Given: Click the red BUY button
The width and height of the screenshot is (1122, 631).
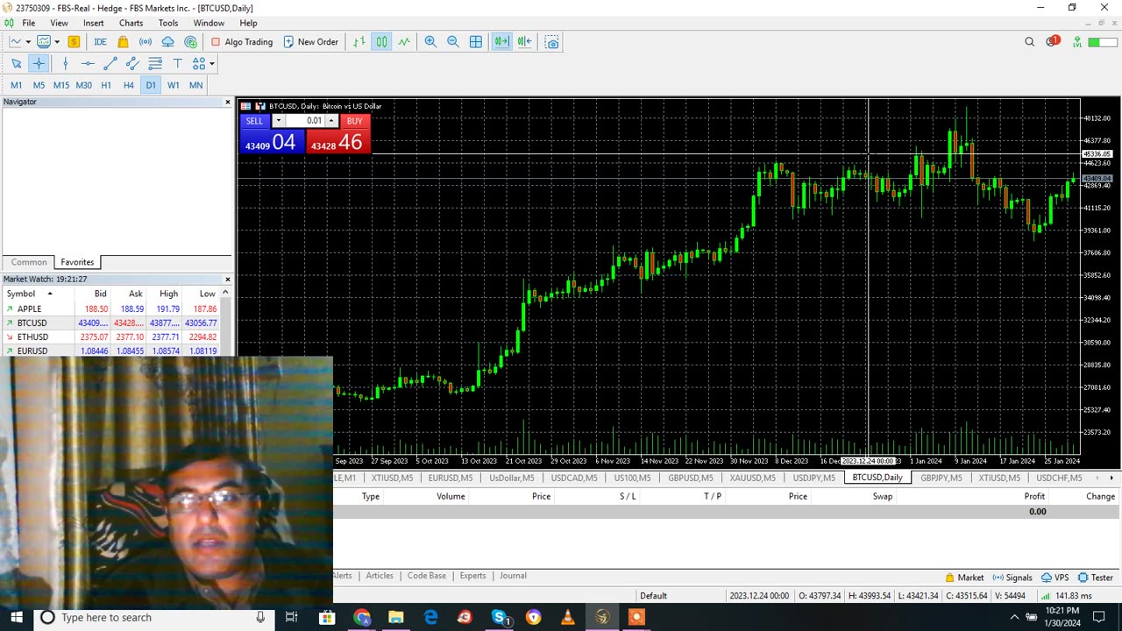Looking at the screenshot, I should point(354,121).
